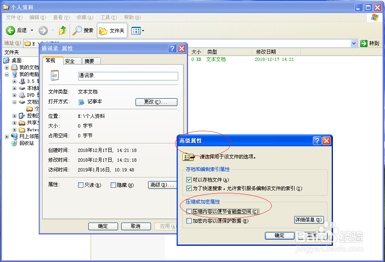Toggle the 只读 read-only checkbox
Image resolution: width=385 pixels, height=262 pixels.
coord(81,185)
